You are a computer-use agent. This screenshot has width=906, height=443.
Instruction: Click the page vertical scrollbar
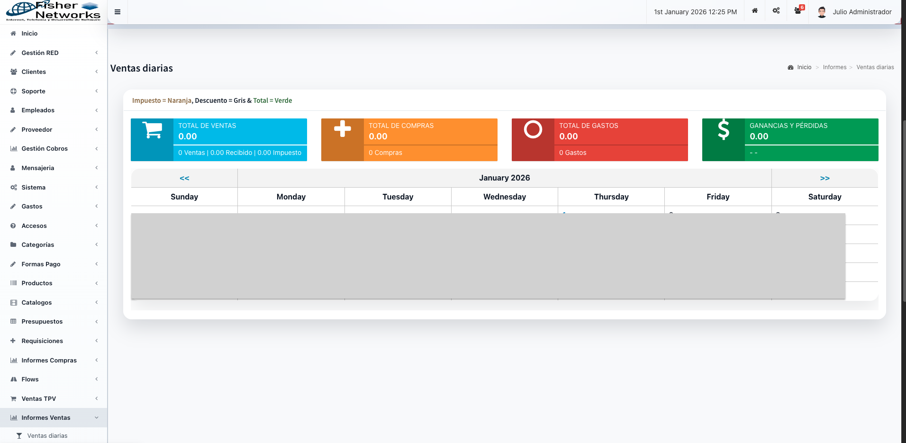(x=903, y=213)
